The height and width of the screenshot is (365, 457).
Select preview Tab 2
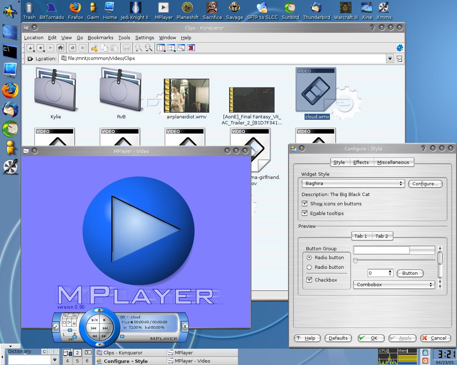[382, 236]
